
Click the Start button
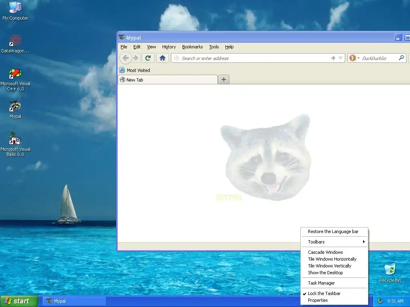[x=19, y=301]
